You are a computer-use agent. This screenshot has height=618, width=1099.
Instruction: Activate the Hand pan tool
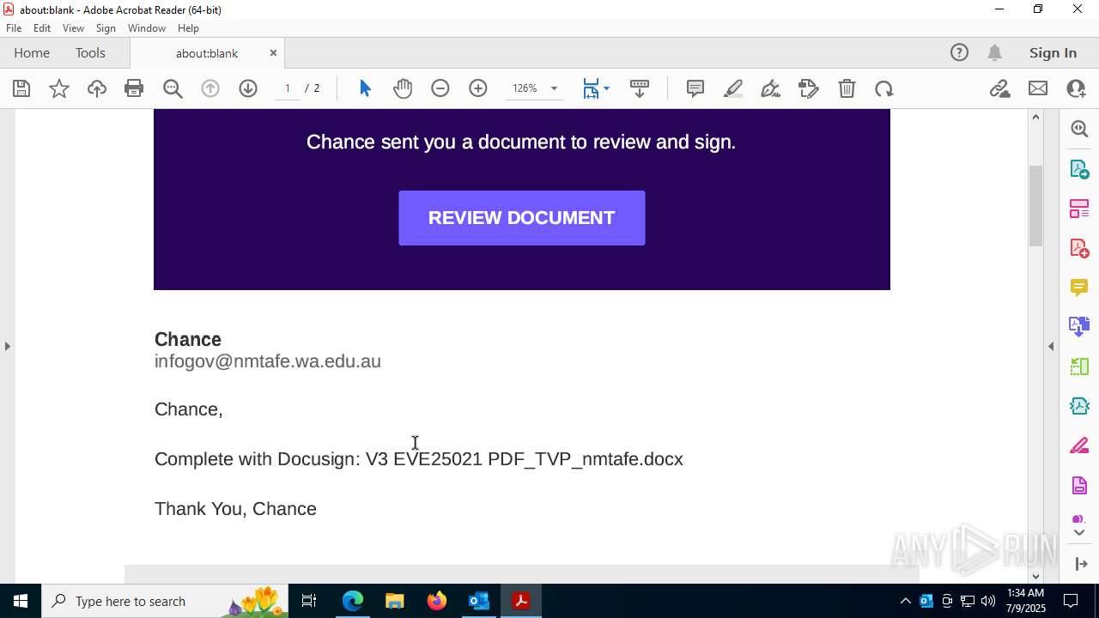[x=403, y=88]
